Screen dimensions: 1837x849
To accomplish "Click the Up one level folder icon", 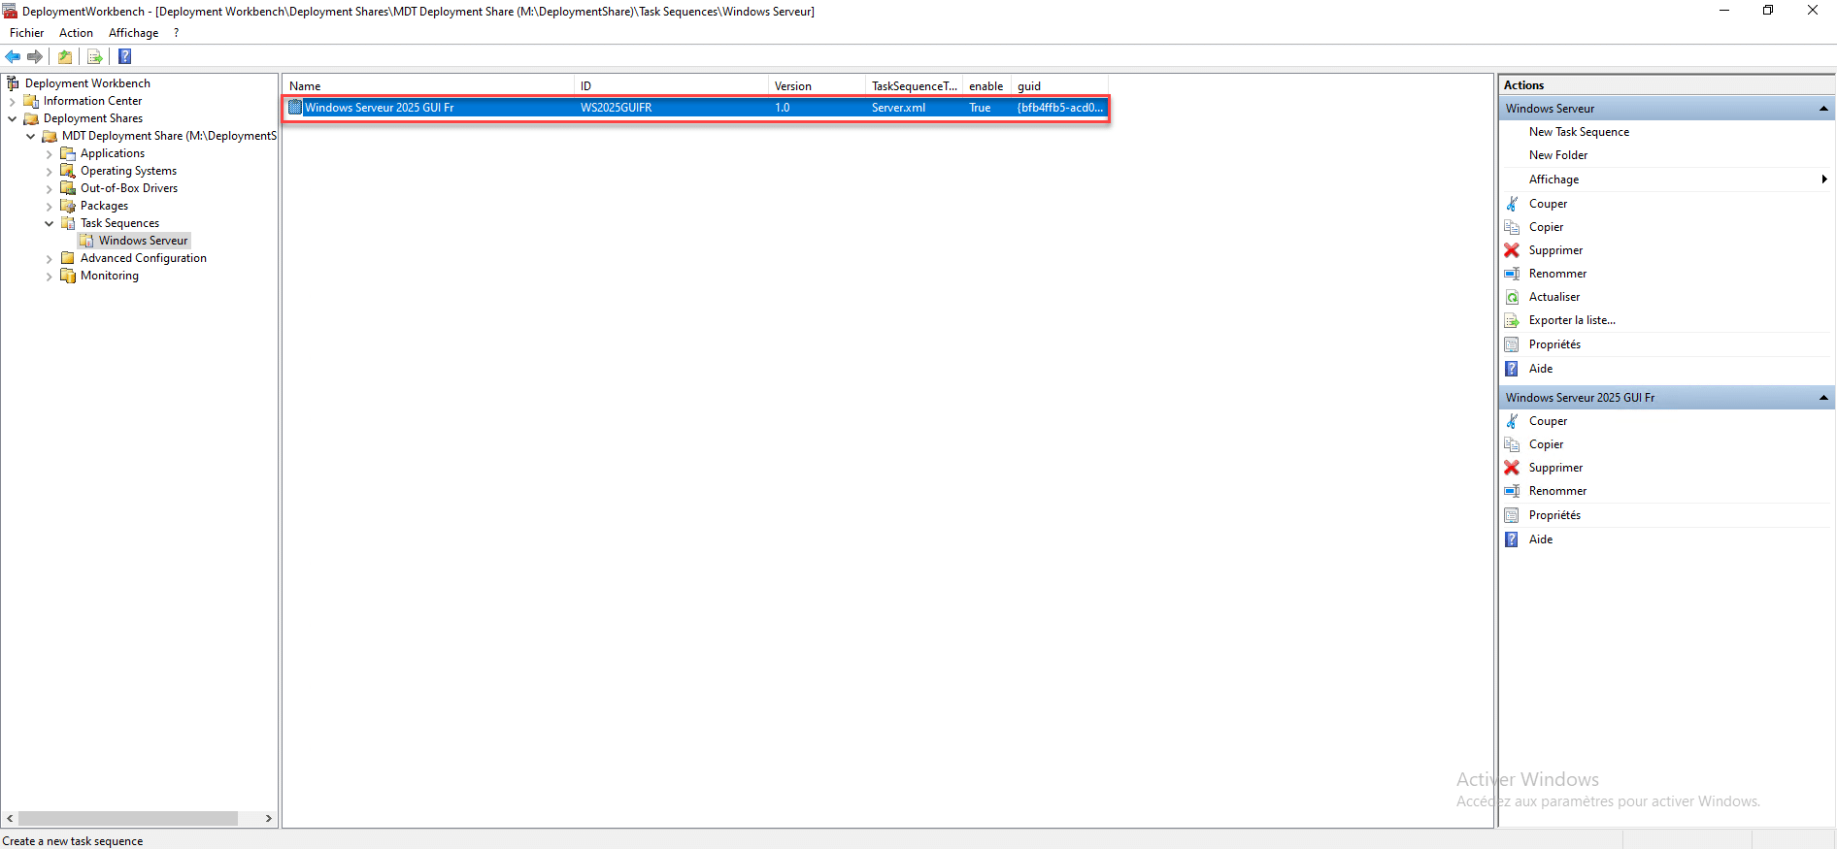I will click(65, 56).
